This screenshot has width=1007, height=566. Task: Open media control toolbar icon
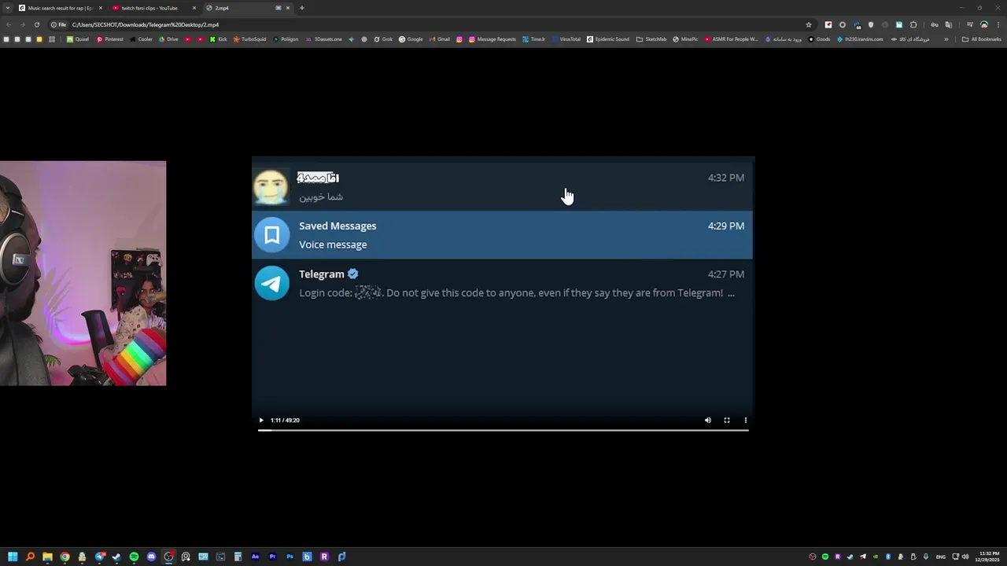[x=969, y=24]
